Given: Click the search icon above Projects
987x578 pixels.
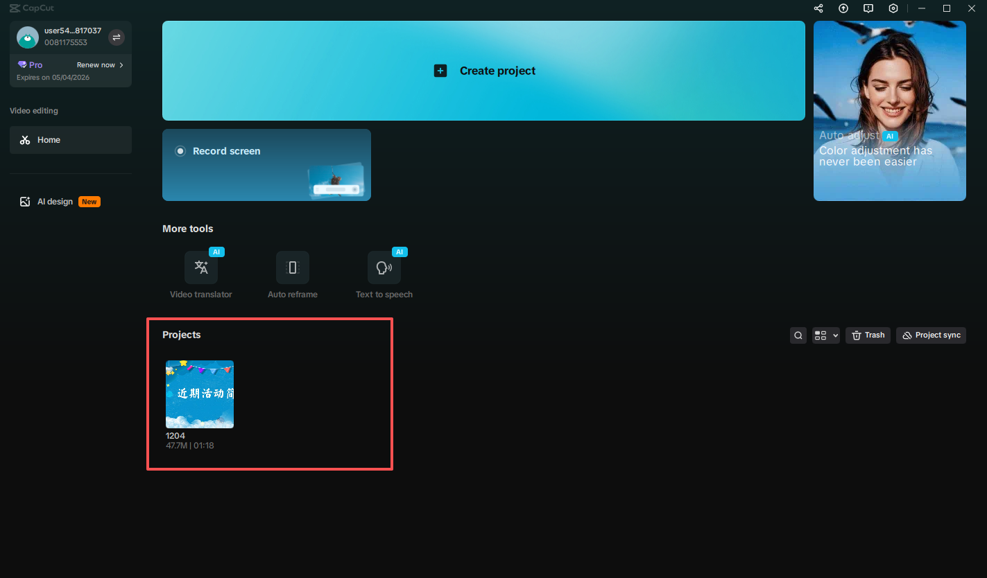Looking at the screenshot, I should pyautogui.click(x=798, y=335).
